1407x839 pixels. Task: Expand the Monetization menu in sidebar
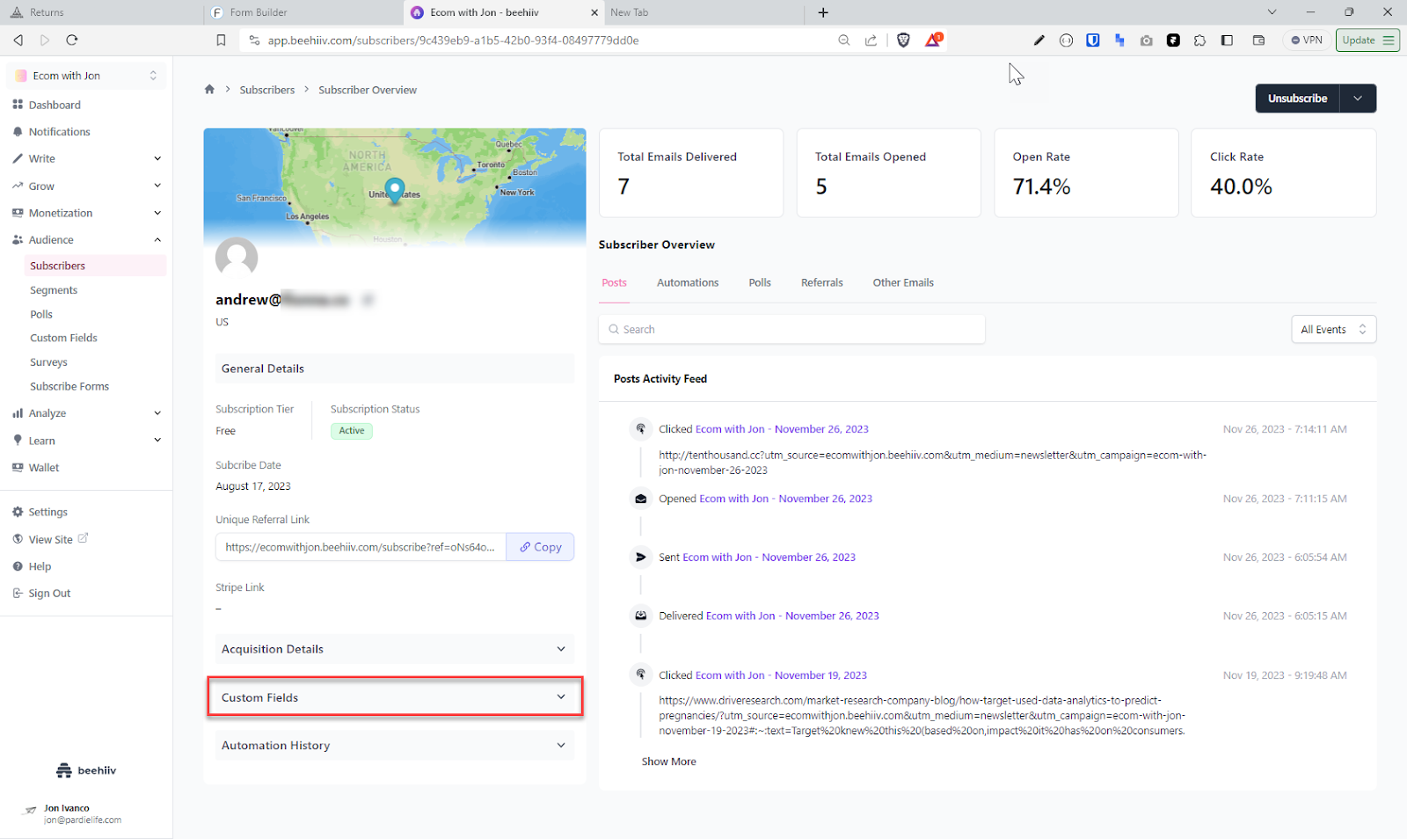click(x=86, y=213)
